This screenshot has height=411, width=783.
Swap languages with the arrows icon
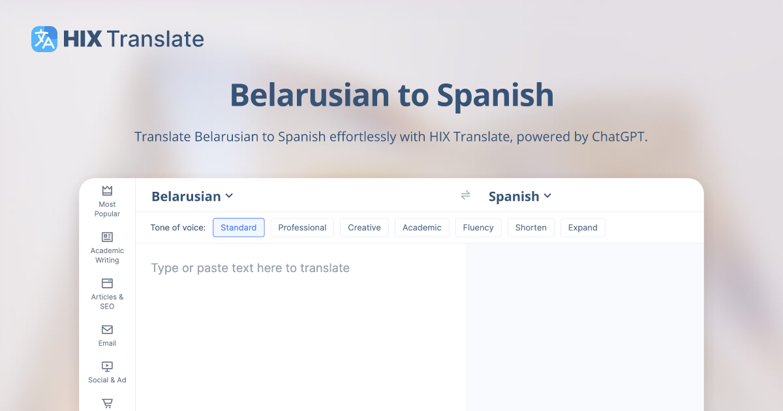(465, 195)
